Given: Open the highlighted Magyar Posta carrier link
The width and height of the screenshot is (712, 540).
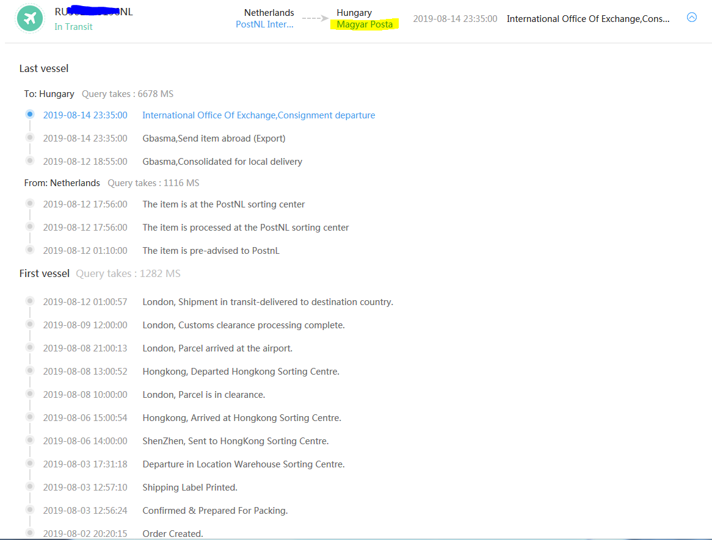Looking at the screenshot, I should click(x=365, y=24).
